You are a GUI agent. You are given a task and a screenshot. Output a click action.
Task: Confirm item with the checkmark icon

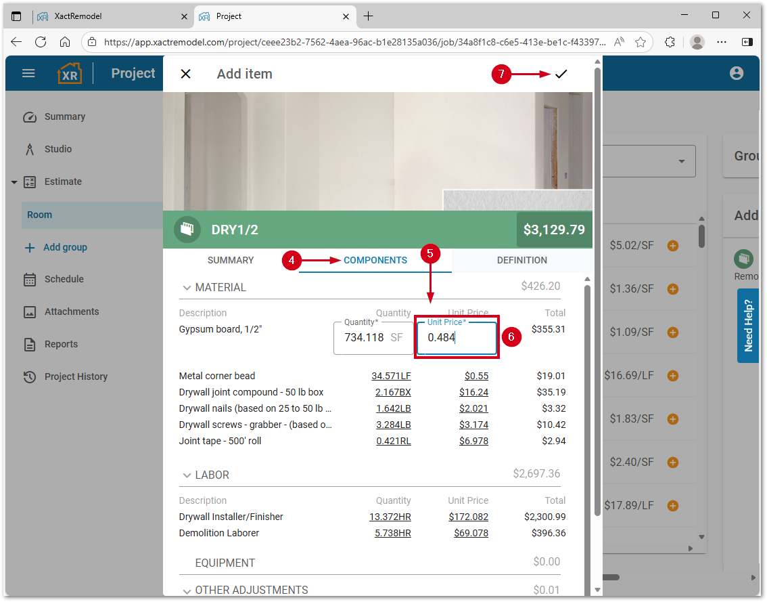point(561,74)
